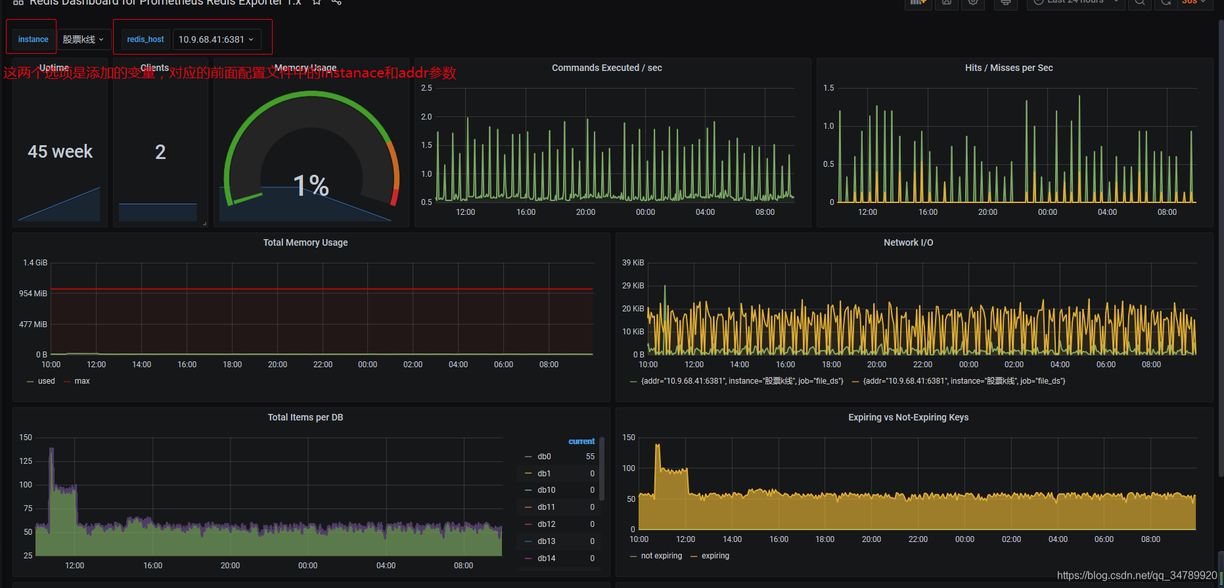This screenshot has width=1224, height=588.
Task: Open the Expiring vs Not-Expiring Keys panel menu
Action: (908, 417)
